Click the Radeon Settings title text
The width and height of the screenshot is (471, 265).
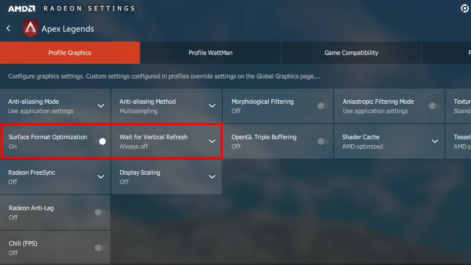point(90,8)
